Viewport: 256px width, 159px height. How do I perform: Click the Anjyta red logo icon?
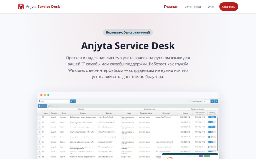pos(21,7)
